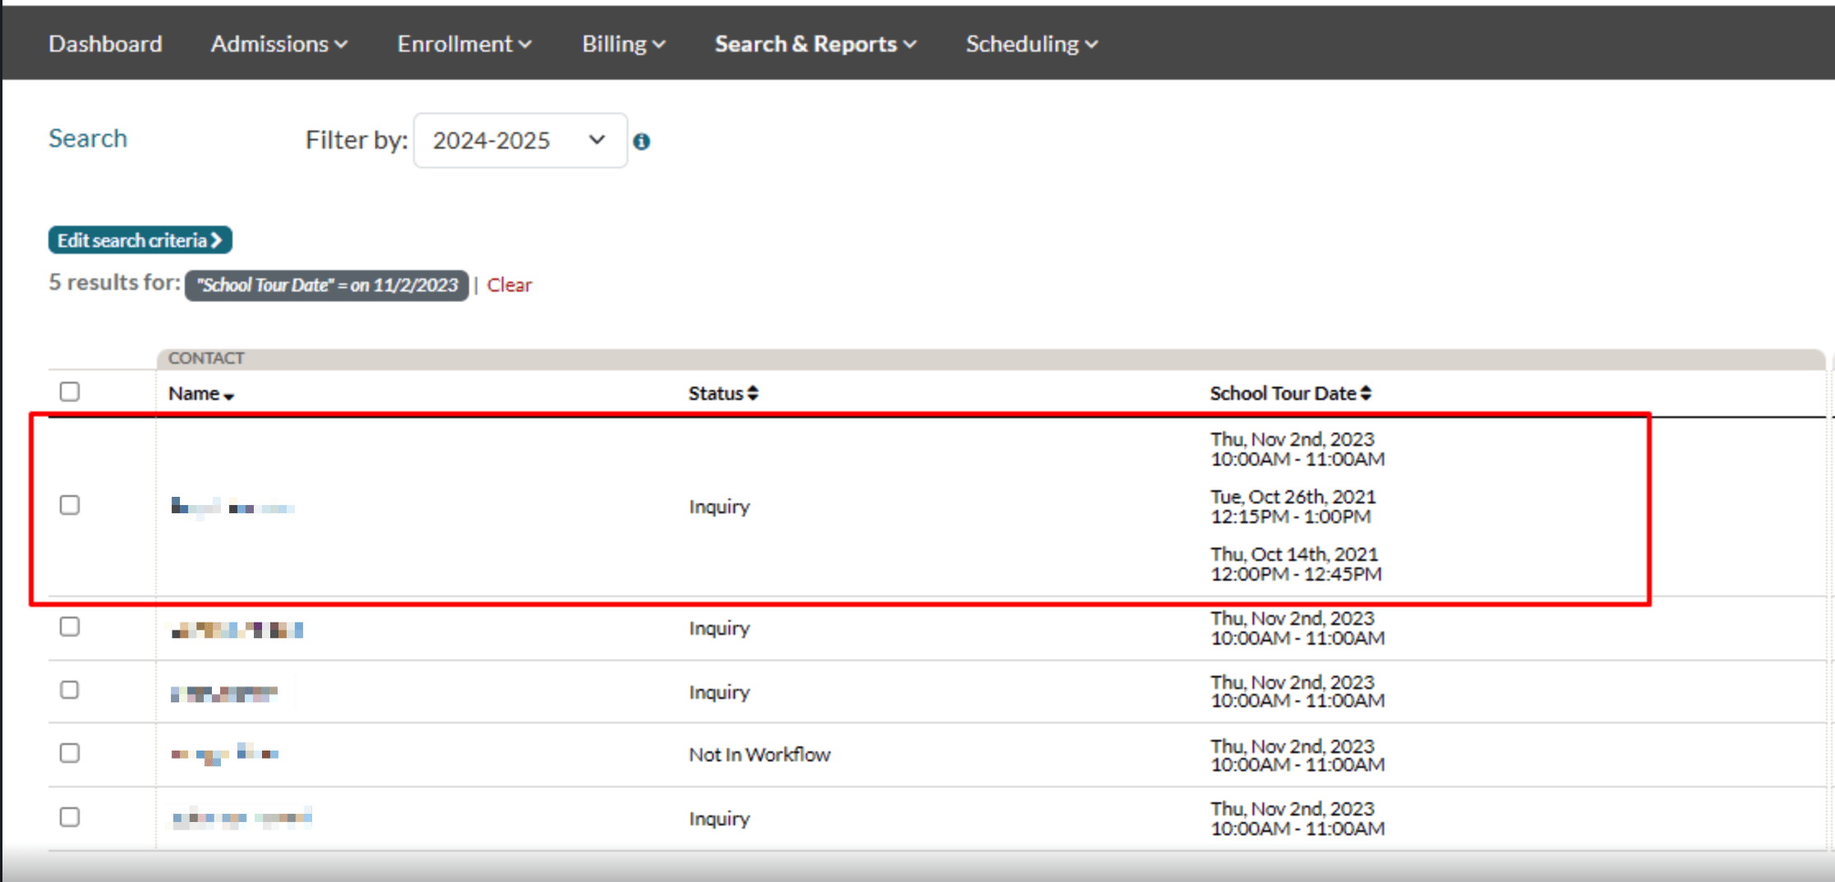Check the last result row's checkbox
Image resolution: width=1835 pixels, height=882 pixels.
tap(70, 817)
